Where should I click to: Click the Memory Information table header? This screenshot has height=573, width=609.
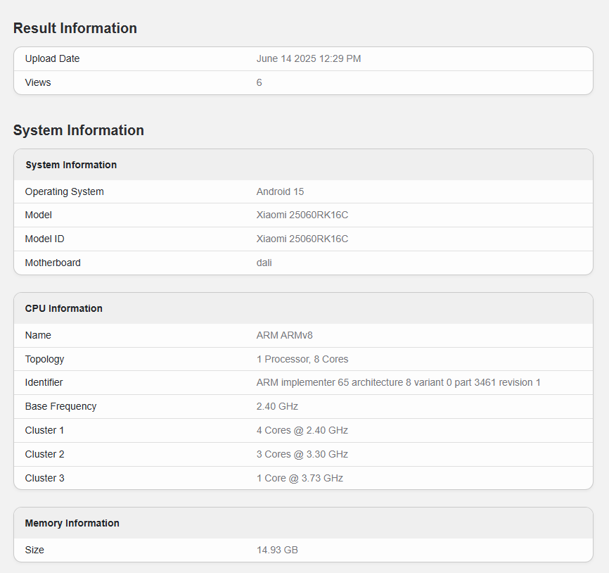(72, 523)
